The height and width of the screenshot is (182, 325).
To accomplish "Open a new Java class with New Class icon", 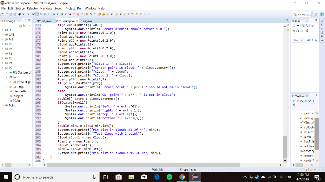I will 91,14.
